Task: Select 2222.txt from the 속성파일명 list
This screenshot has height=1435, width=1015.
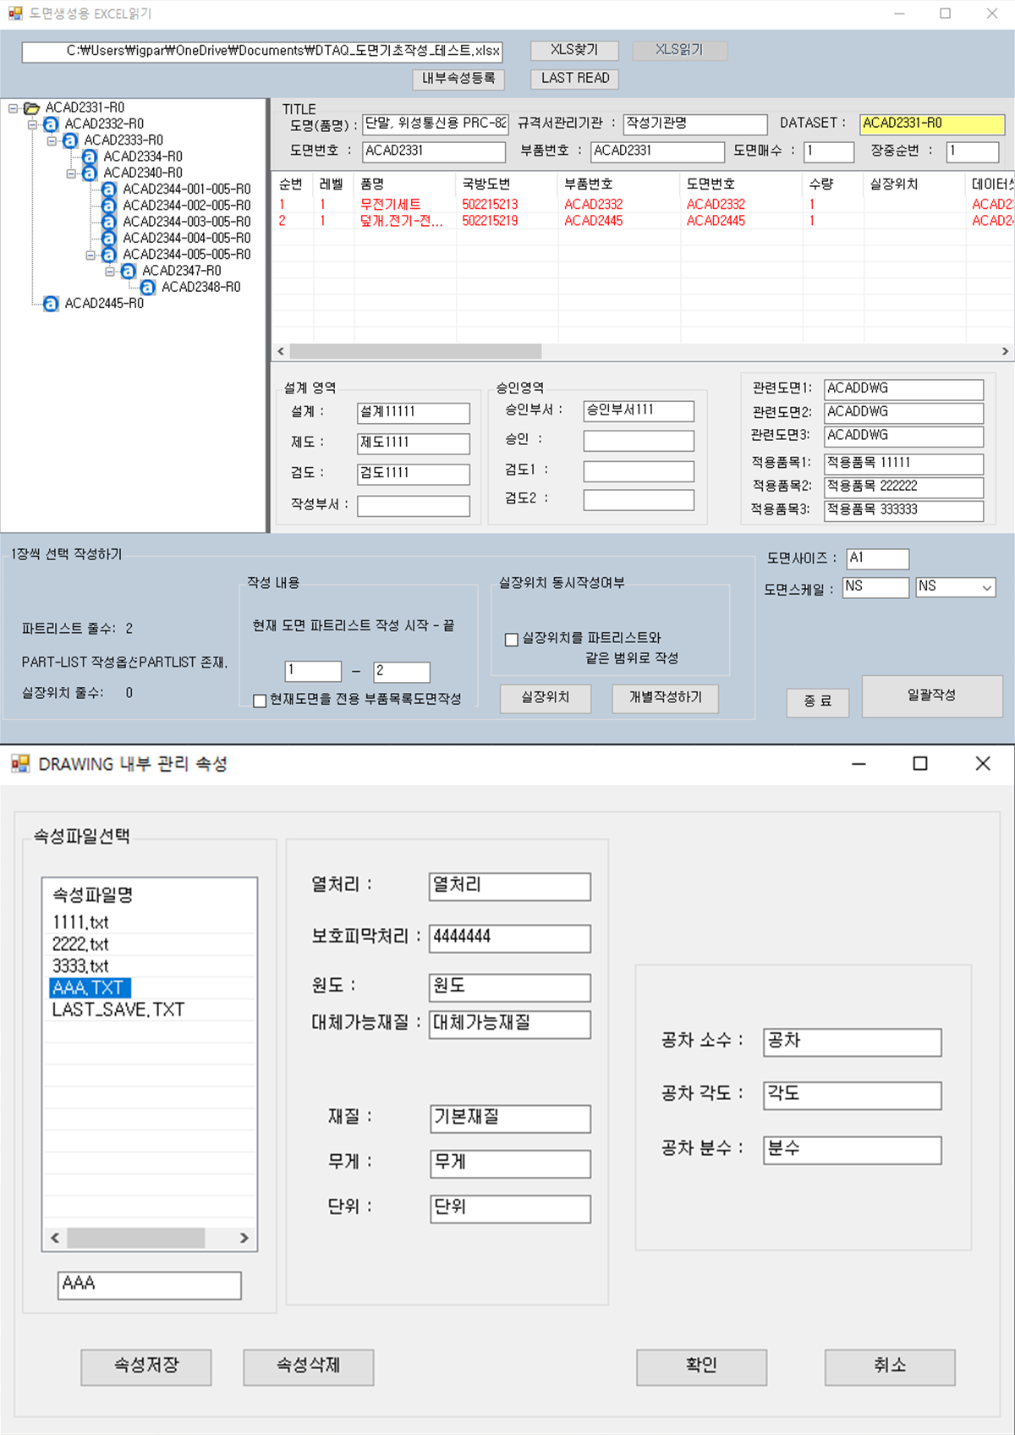Action: tap(81, 944)
